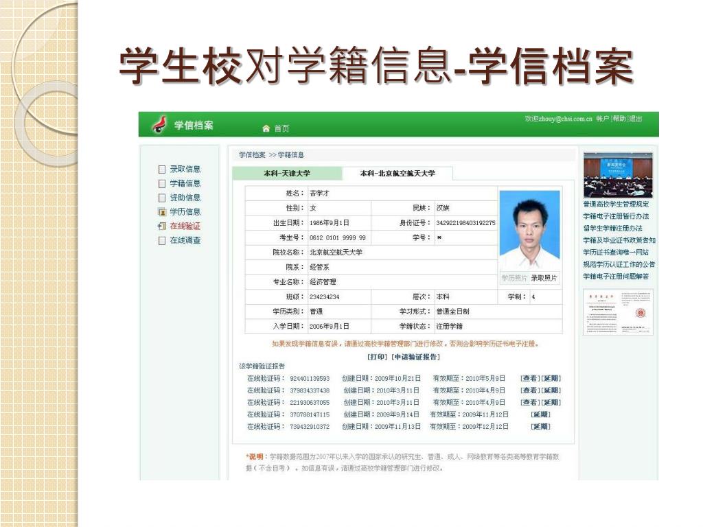
Task: Click the verification code 924401139593
Action: point(310,379)
